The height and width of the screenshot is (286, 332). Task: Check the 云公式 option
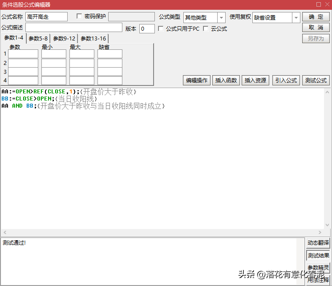coord(206,28)
